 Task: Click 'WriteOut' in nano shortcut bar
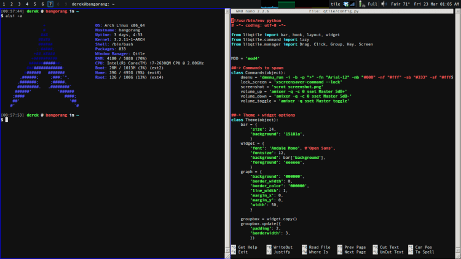[x=283, y=247]
